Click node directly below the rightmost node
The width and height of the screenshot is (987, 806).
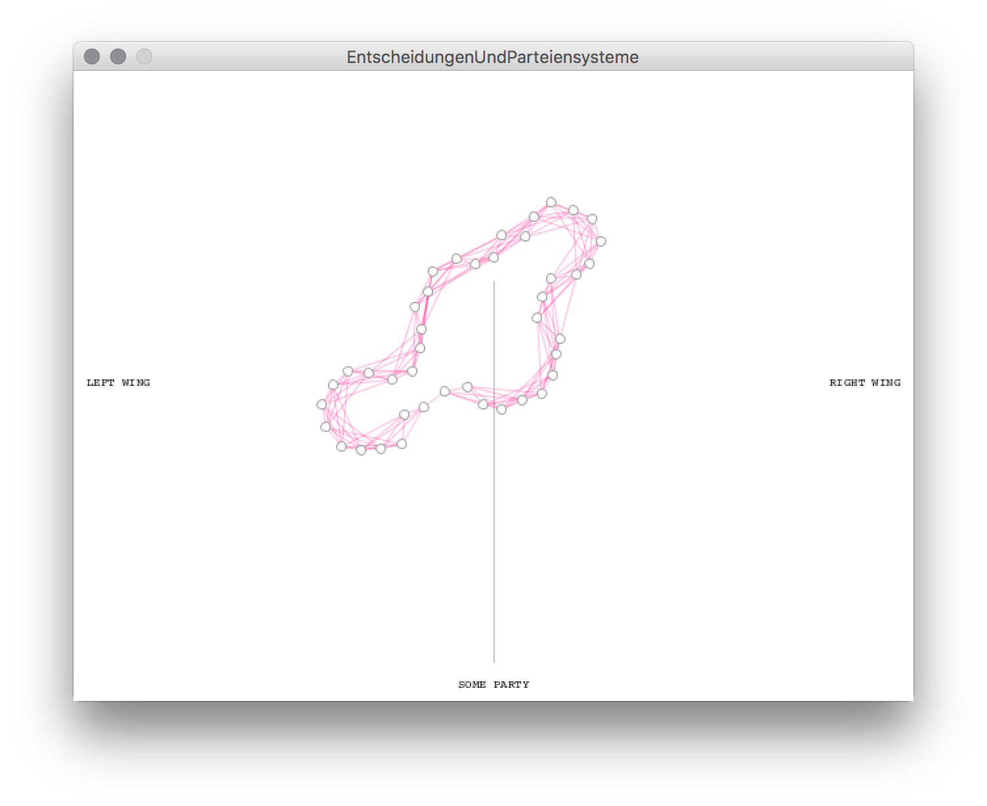(x=589, y=264)
